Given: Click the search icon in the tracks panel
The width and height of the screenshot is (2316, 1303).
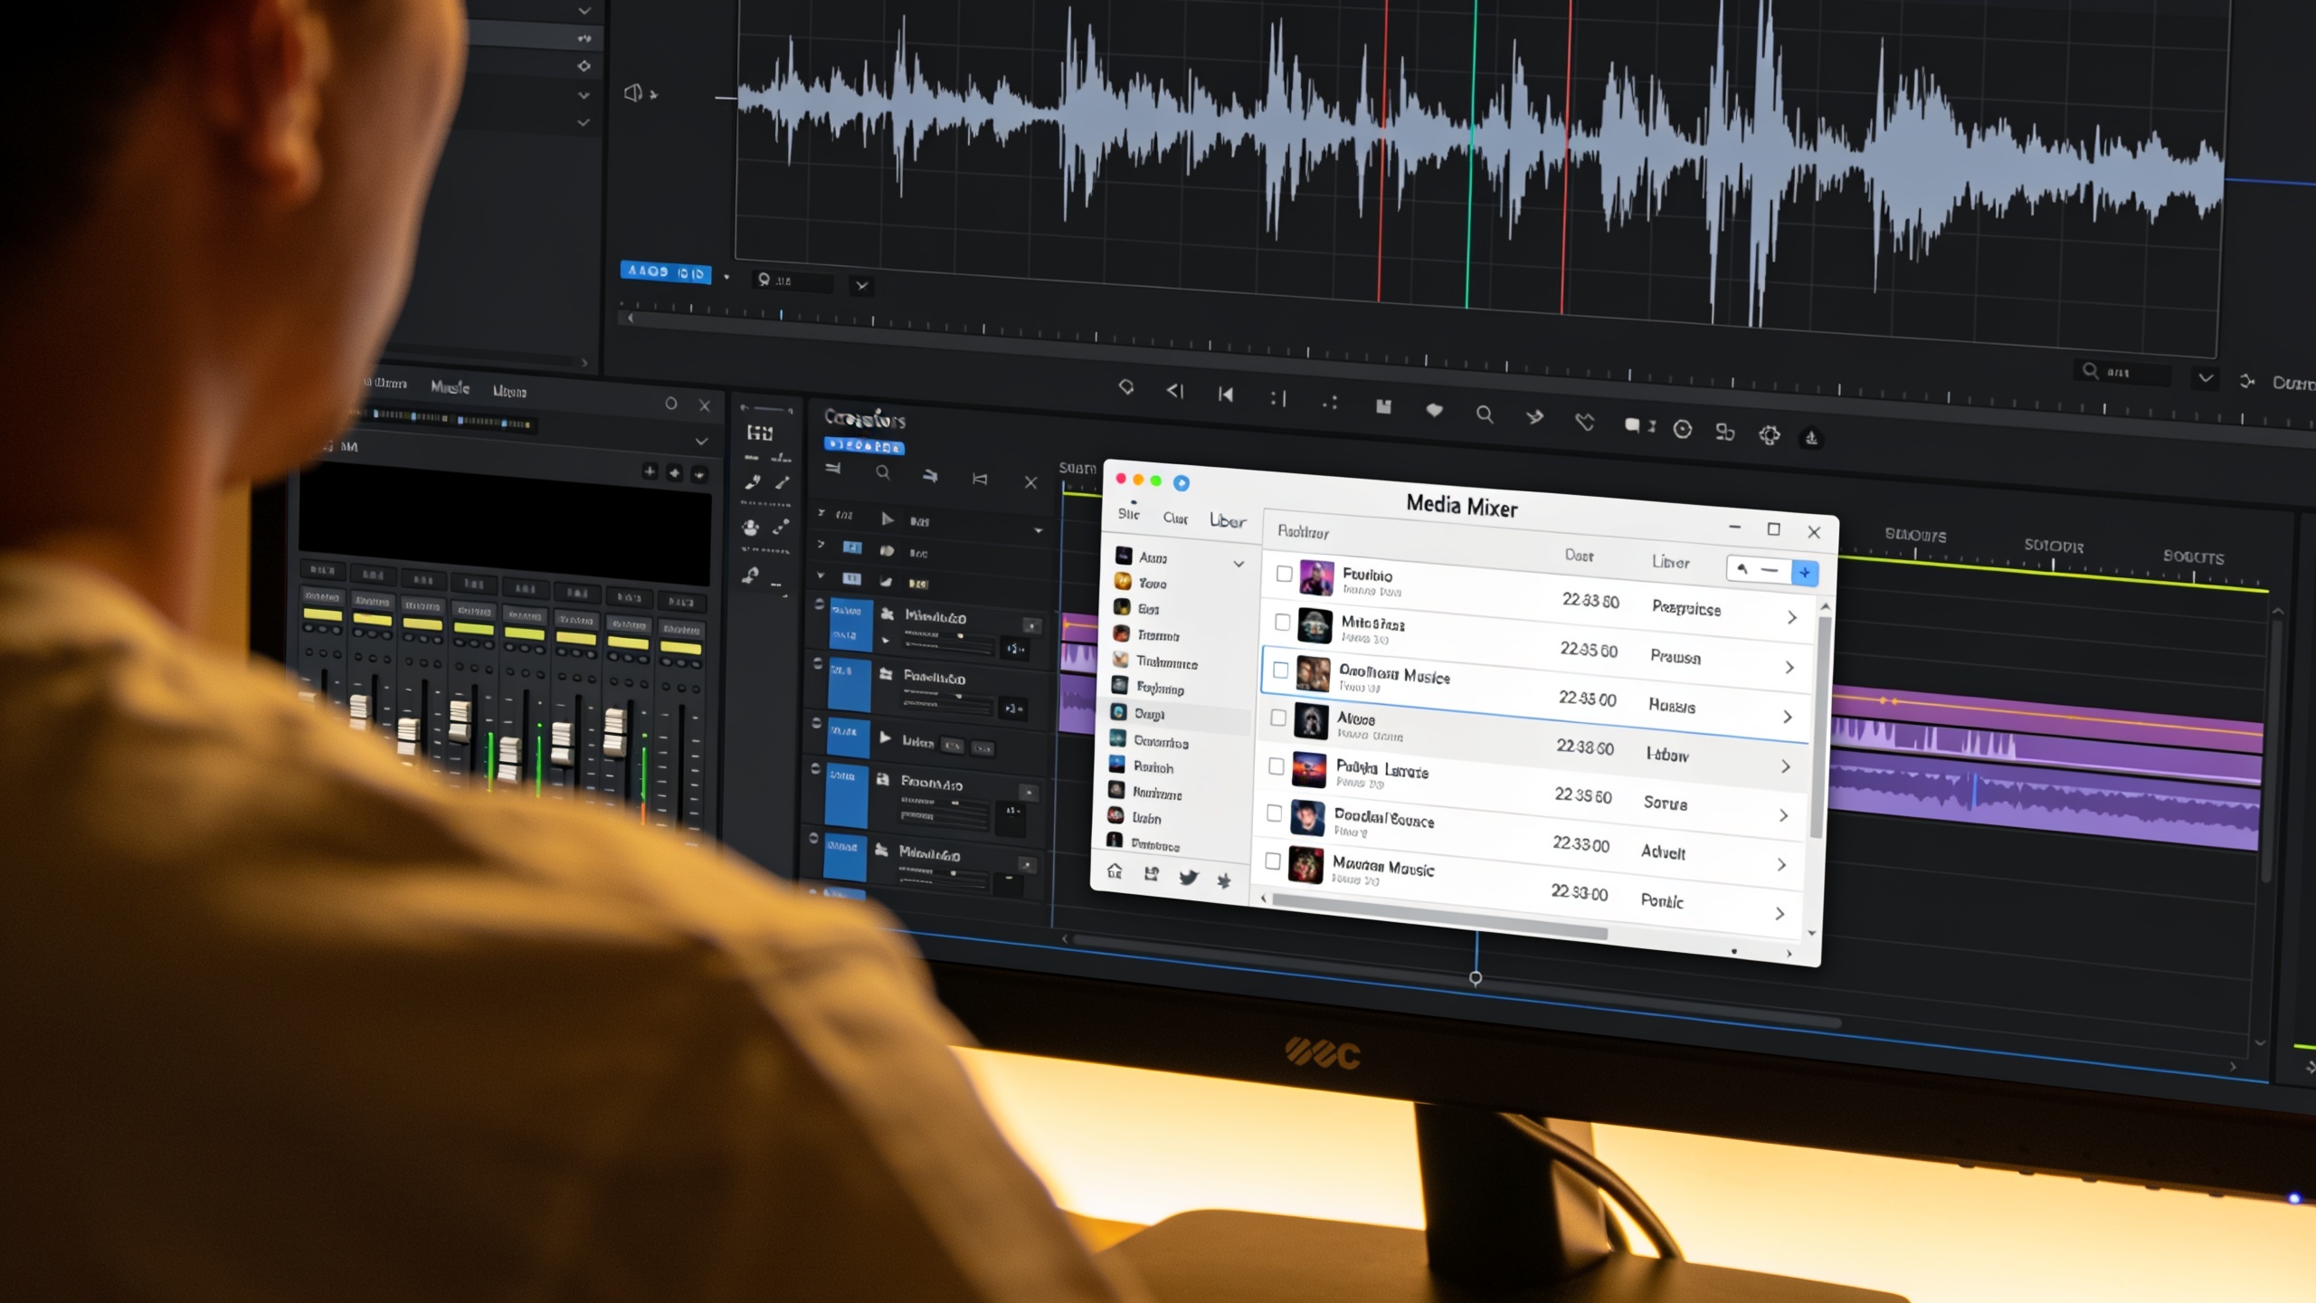Looking at the screenshot, I should [x=883, y=471].
